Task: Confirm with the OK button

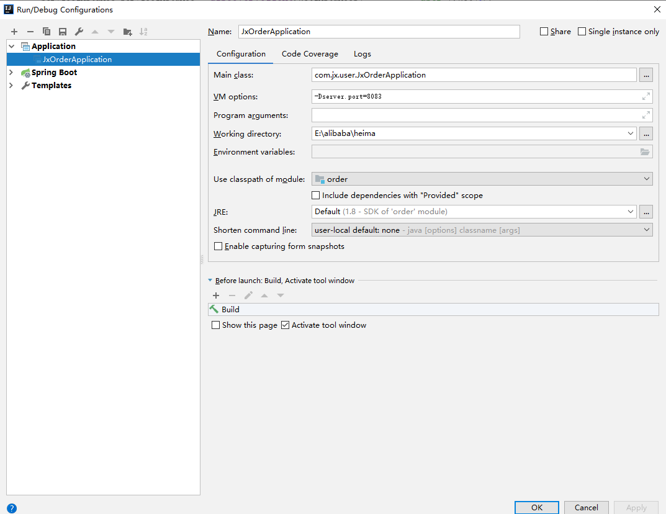Action: [x=537, y=508]
